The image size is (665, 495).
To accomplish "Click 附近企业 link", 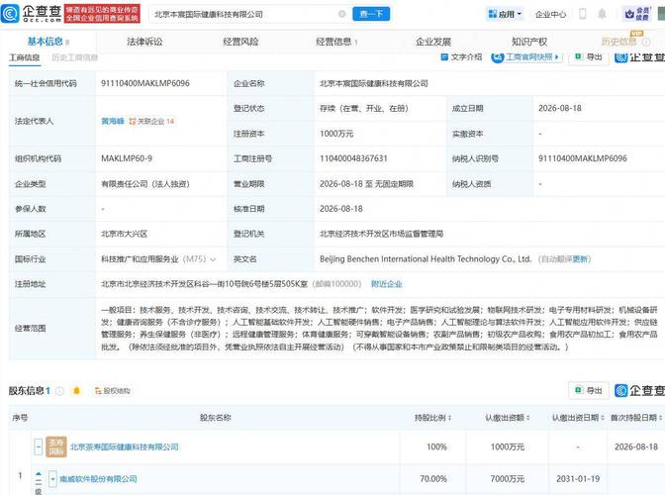I will point(386,284).
